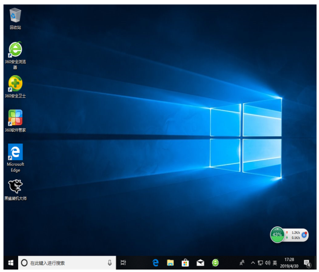Open the Mail app from the taskbar
This screenshot has height=272, width=319.
tap(200, 263)
